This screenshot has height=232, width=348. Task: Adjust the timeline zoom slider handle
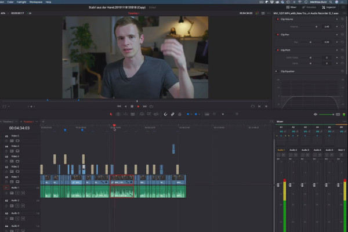point(223,114)
